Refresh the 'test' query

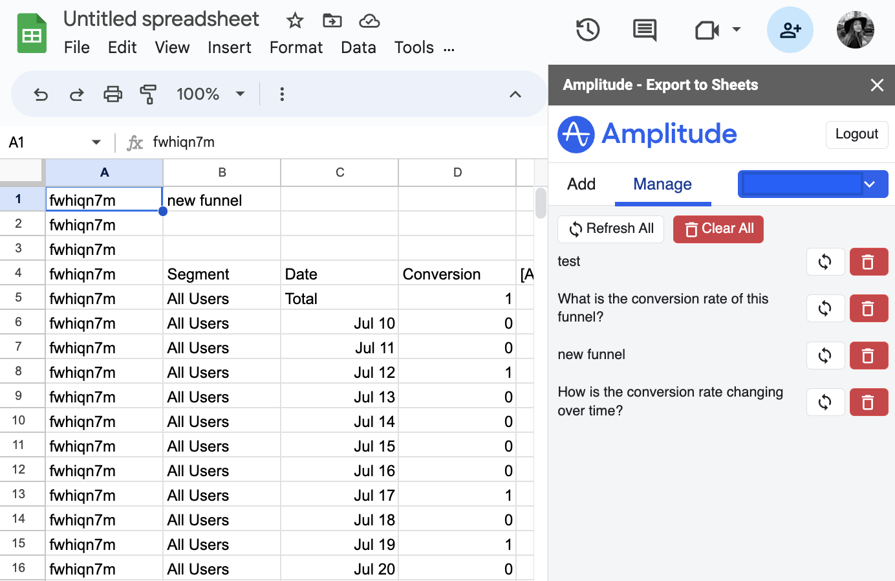point(825,262)
